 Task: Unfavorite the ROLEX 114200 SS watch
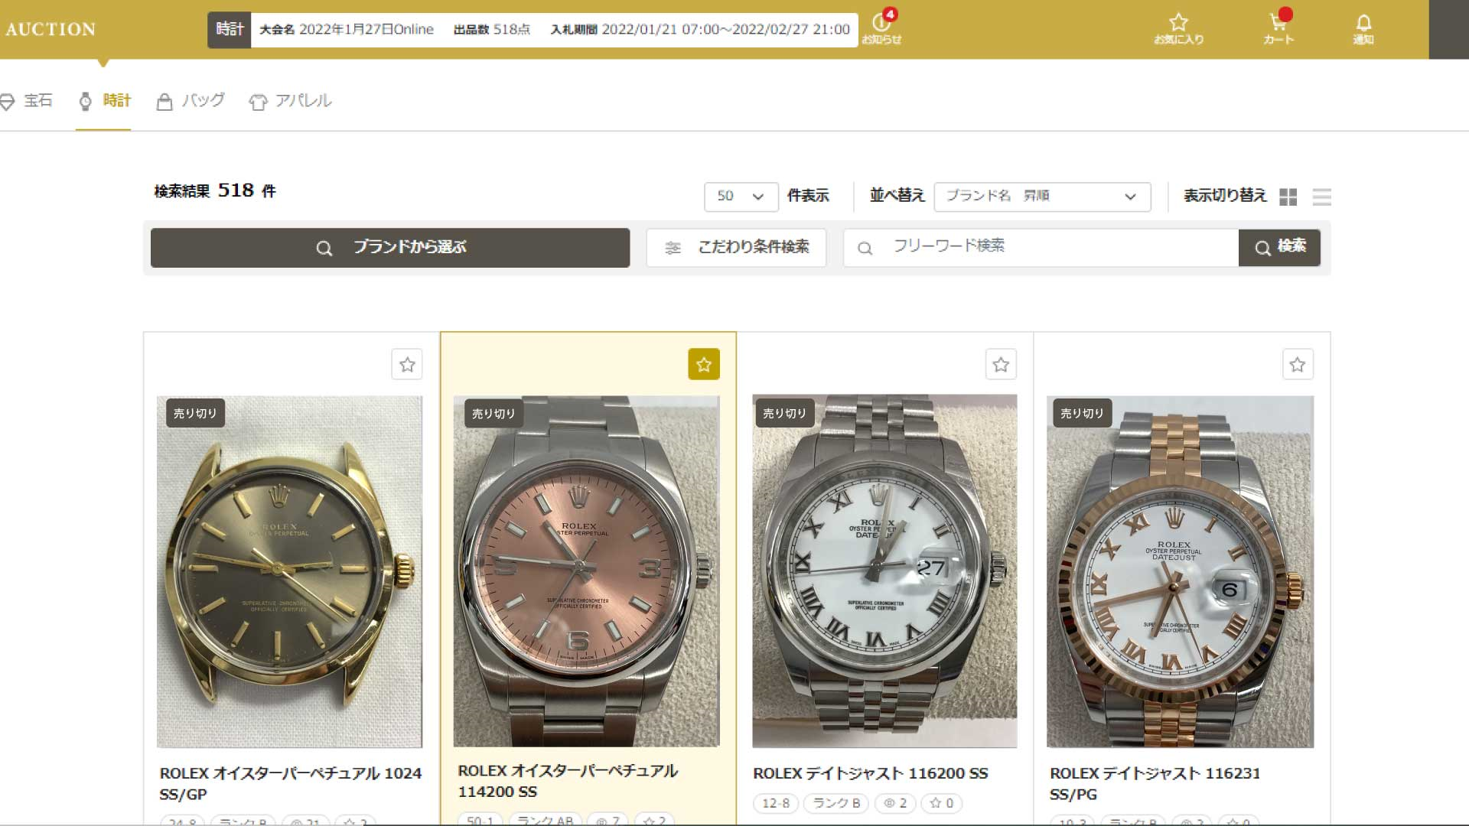(704, 364)
